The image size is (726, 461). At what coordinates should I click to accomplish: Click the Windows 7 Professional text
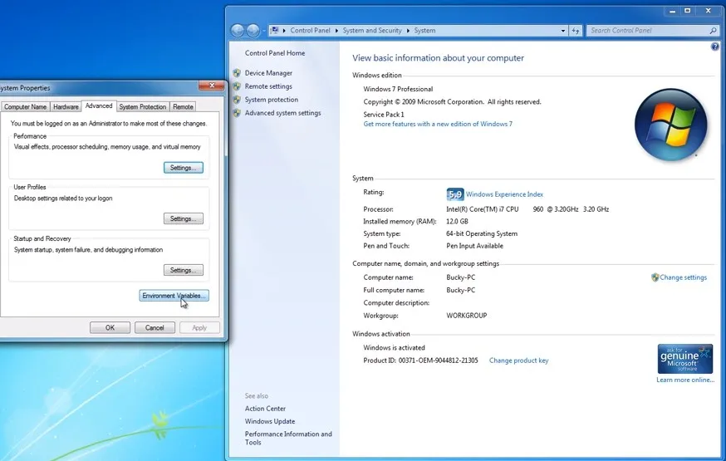point(398,90)
